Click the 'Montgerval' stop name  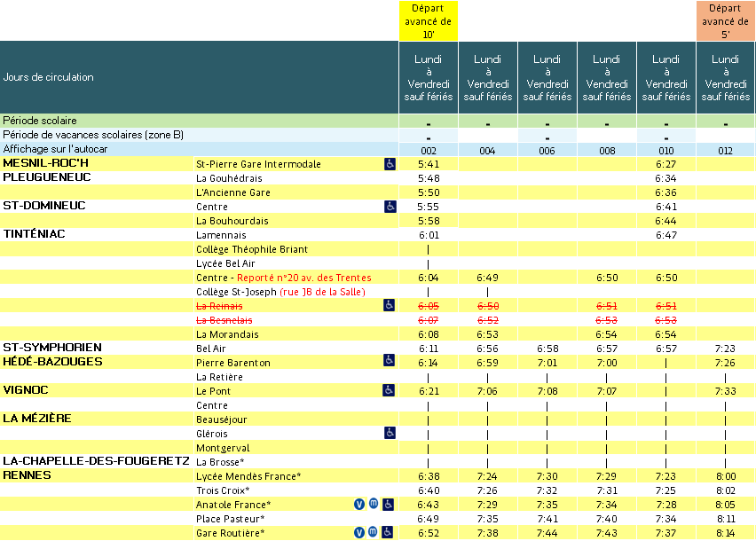tap(223, 448)
